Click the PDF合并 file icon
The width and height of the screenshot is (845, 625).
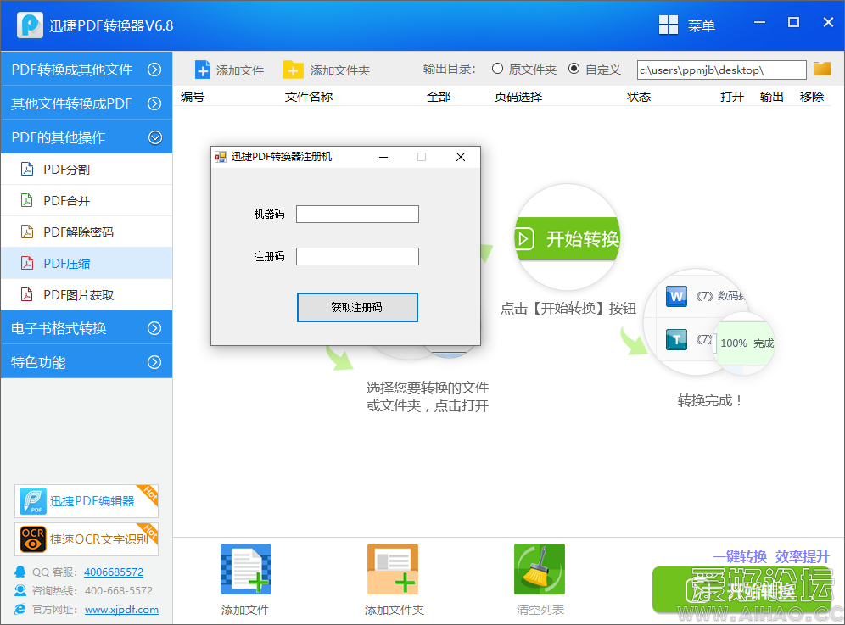tap(27, 200)
